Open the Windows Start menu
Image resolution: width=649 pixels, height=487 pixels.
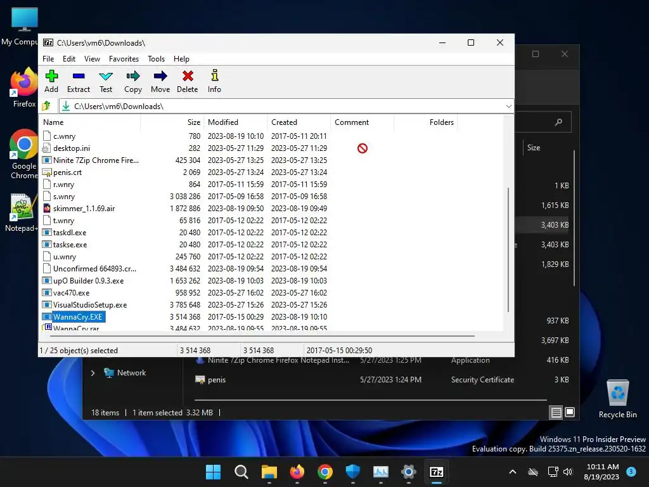click(x=213, y=472)
